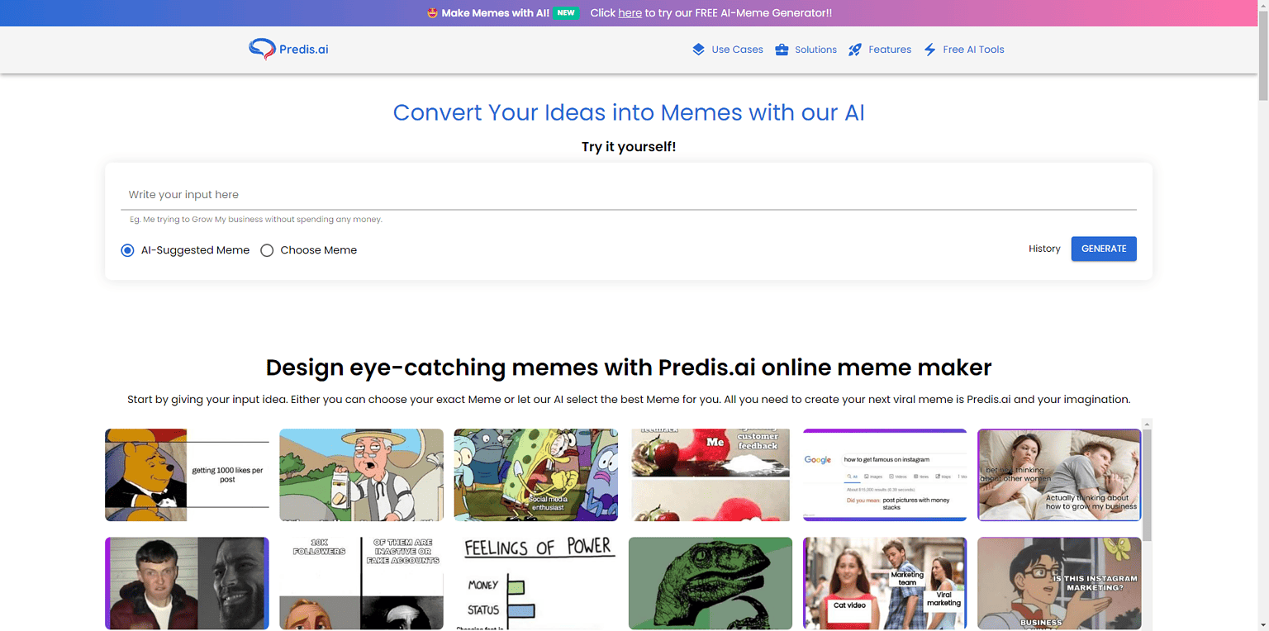
Task: Click the GENERATE button
Action: [1104, 249]
